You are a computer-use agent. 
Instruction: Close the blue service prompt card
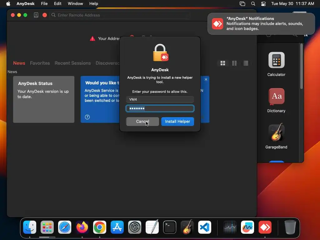206,79
